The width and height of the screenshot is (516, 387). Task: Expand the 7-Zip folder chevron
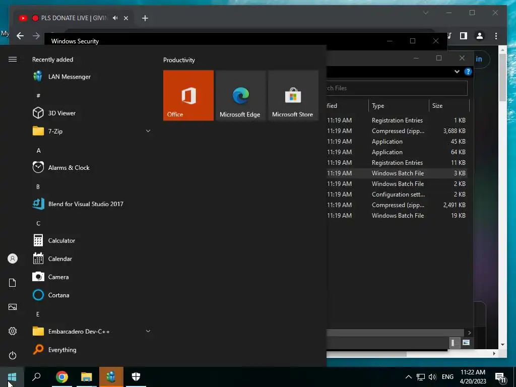(148, 131)
